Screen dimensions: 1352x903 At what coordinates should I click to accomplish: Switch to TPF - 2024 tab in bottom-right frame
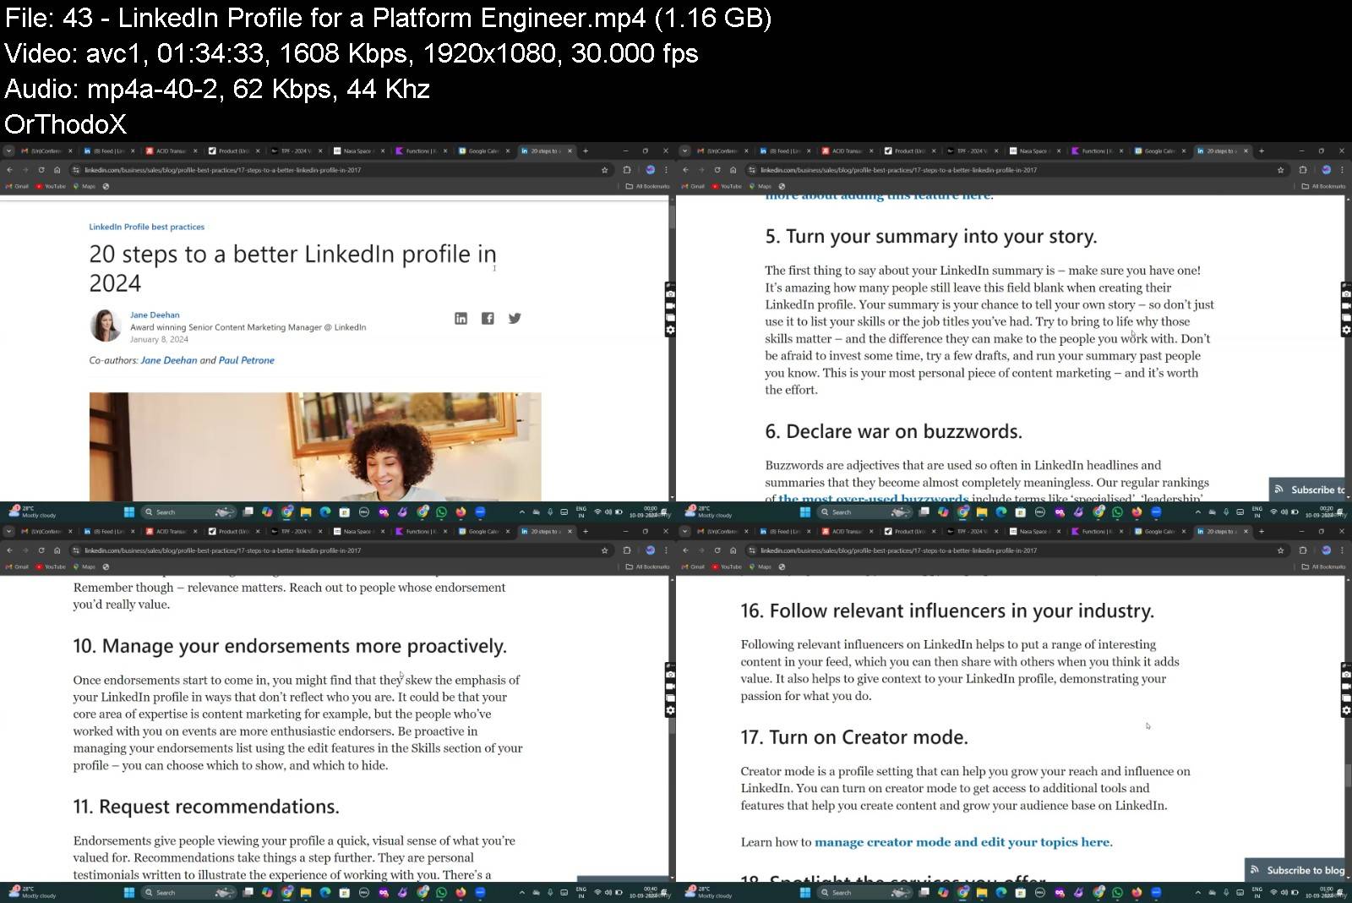click(x=972, y=532)
